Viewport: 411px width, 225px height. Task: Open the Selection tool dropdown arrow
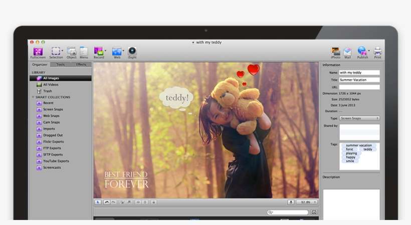62,51
